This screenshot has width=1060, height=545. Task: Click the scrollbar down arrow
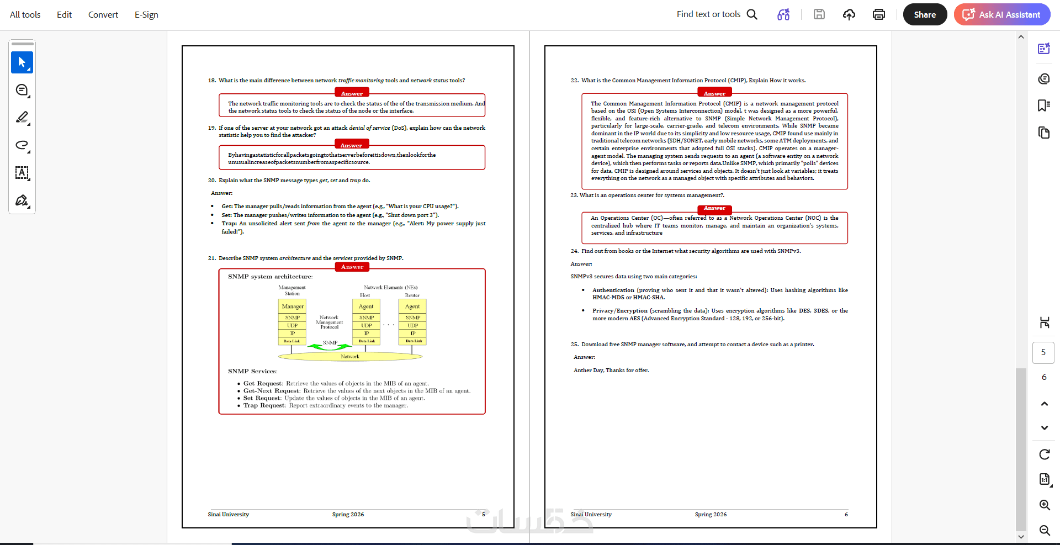(1021, 536)
